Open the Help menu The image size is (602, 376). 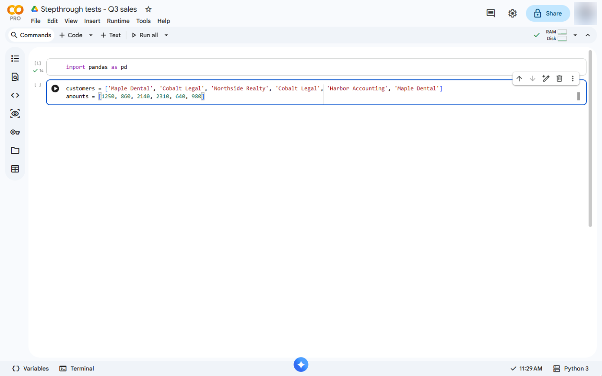pos(164,21)
